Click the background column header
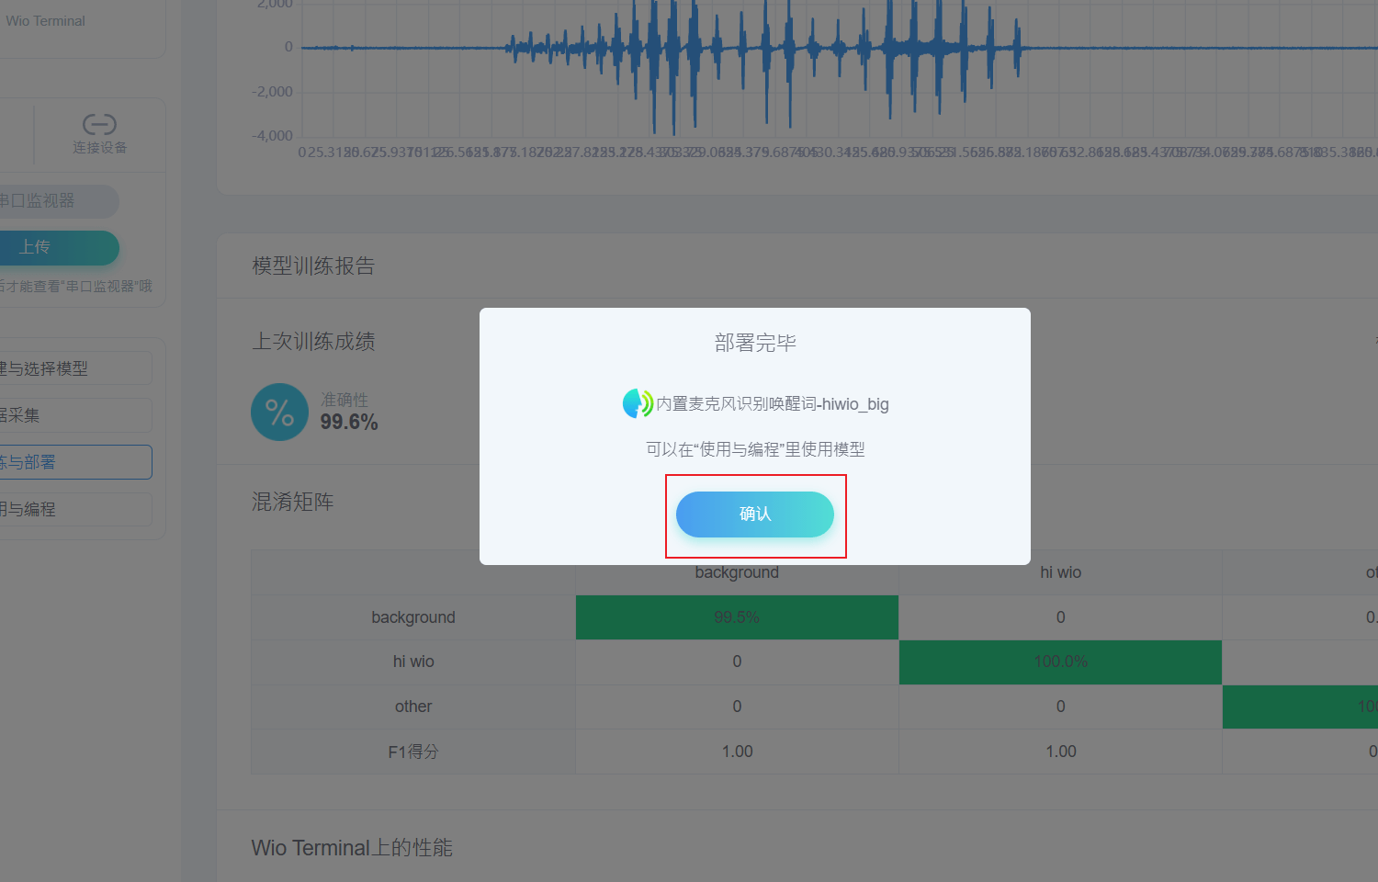 [737, 572]
